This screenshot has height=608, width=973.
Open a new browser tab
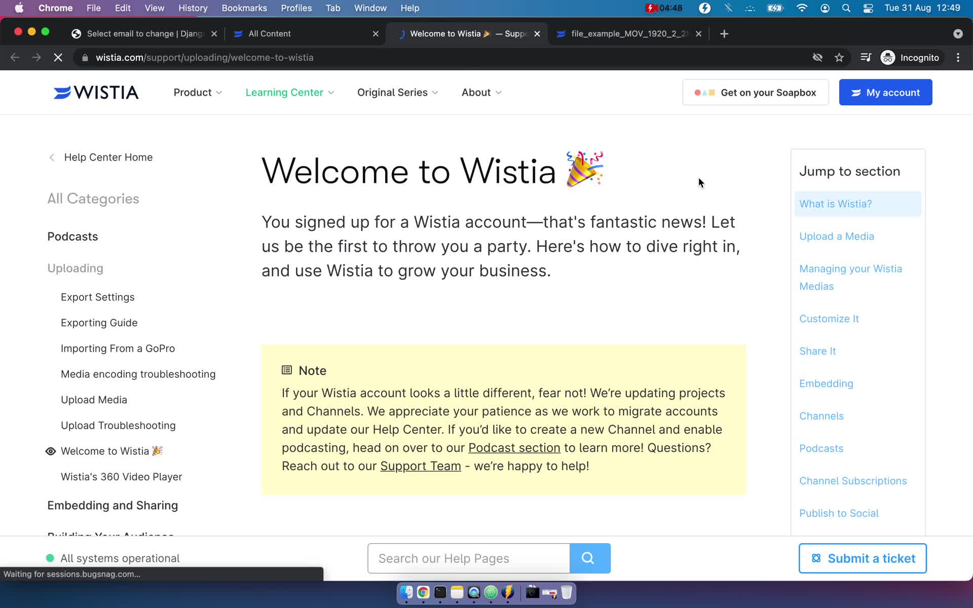click(x=724, y=34)
